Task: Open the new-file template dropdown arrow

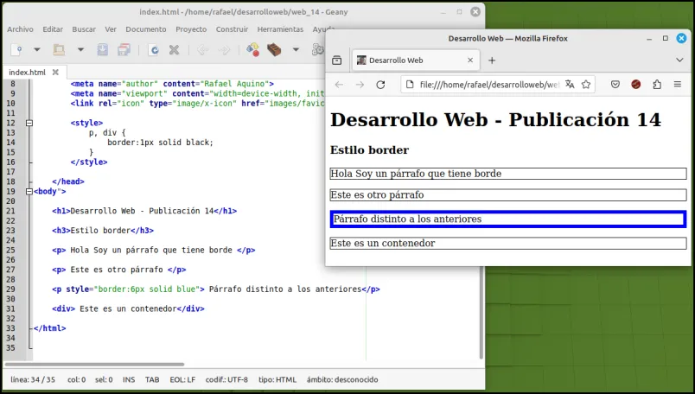Action: pos(37,49)
